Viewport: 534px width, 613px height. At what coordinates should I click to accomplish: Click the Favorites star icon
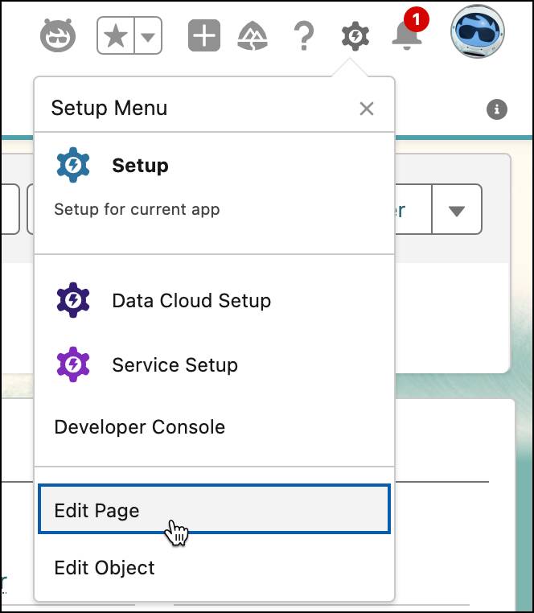(x=116, y=35)
